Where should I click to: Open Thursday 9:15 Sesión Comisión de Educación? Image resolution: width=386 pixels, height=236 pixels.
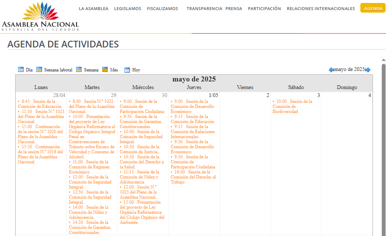(192, 119)
